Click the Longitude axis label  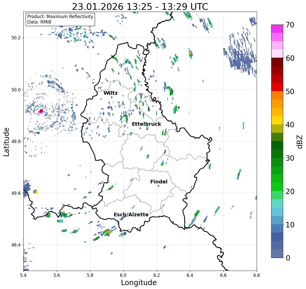(x=139, y=283)
